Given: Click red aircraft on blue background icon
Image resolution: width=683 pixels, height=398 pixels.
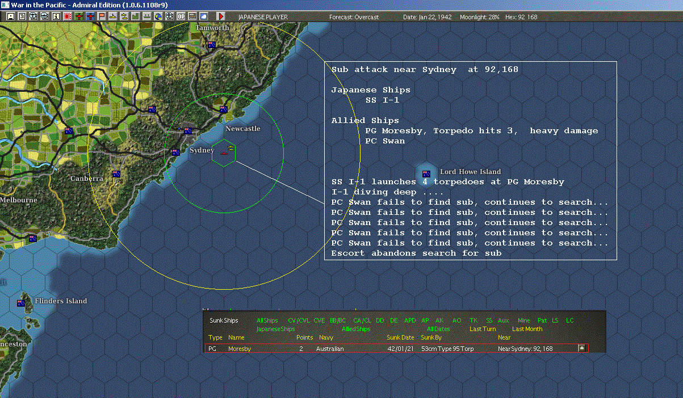Looking at the screenshot, I should coord(90,16).
